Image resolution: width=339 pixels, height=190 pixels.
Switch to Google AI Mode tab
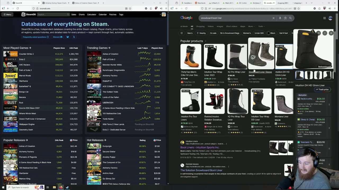pos(184,26)
